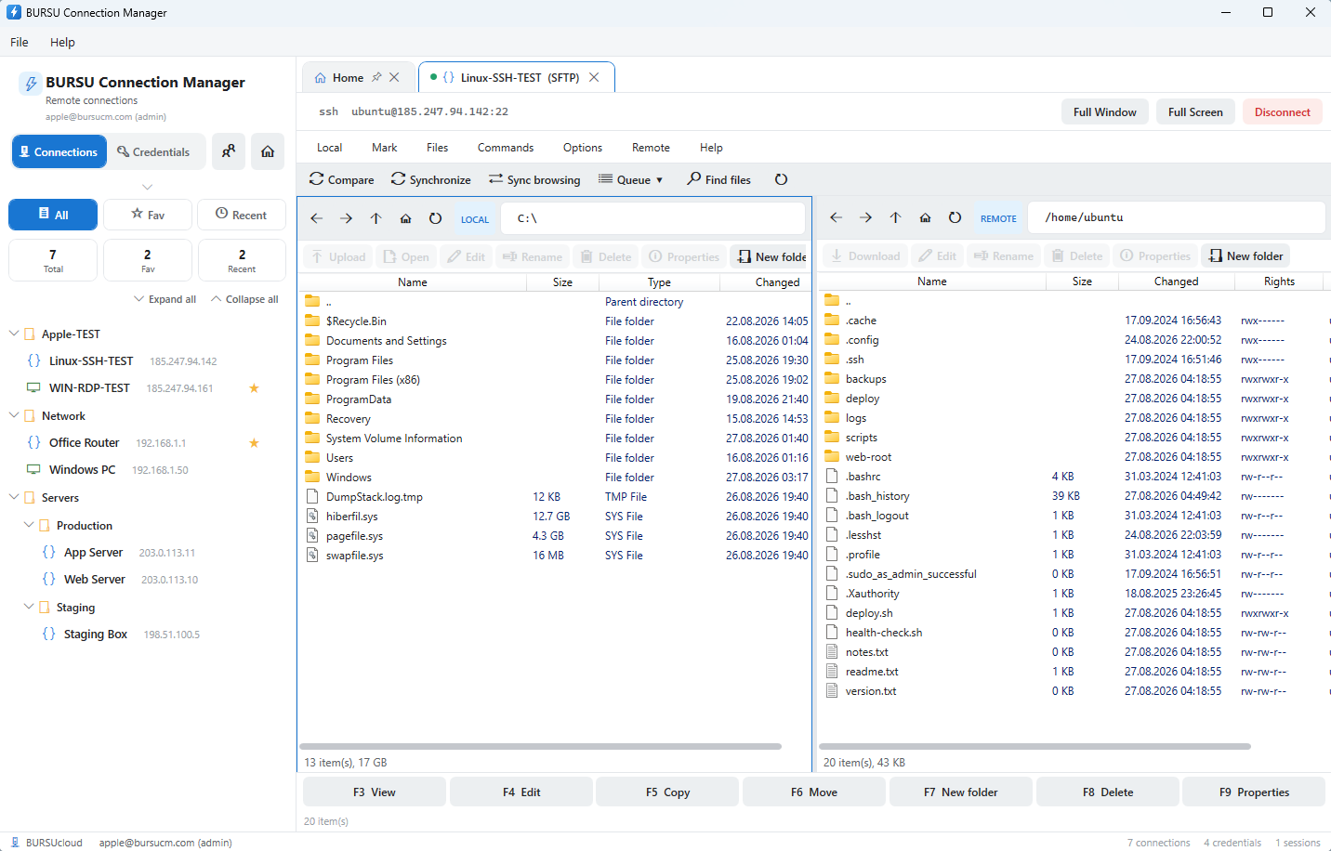Go back in remote pane history
Screen dimensions: 1331x851
[x=837, y=217]
